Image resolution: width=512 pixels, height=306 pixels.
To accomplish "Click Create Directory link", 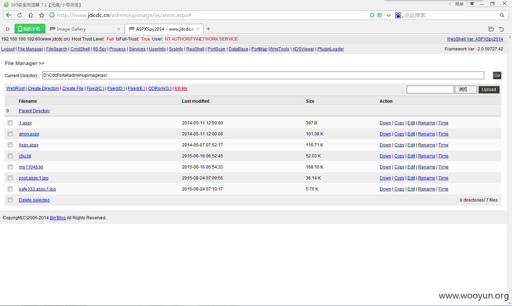I will point(43,88).
